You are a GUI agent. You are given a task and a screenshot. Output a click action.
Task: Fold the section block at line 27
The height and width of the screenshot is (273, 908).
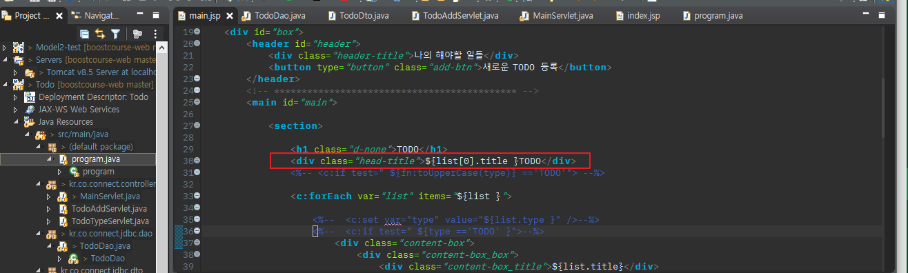197,126
